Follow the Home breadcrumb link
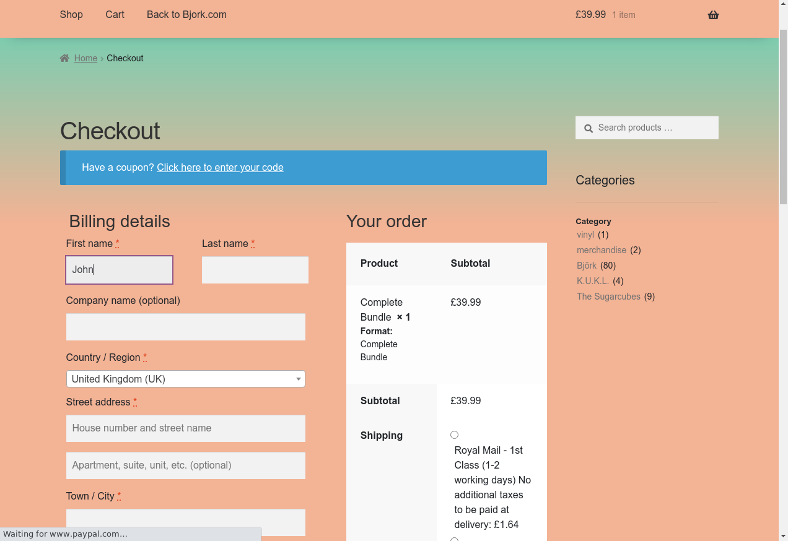 85,58
